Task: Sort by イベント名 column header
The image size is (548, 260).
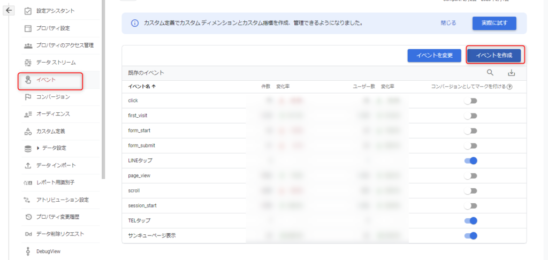Action: [x=142, y=87]
